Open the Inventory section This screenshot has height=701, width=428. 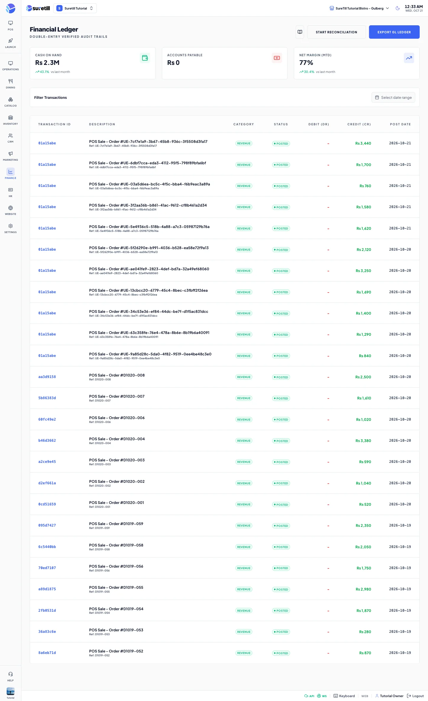tap(10, 120)
